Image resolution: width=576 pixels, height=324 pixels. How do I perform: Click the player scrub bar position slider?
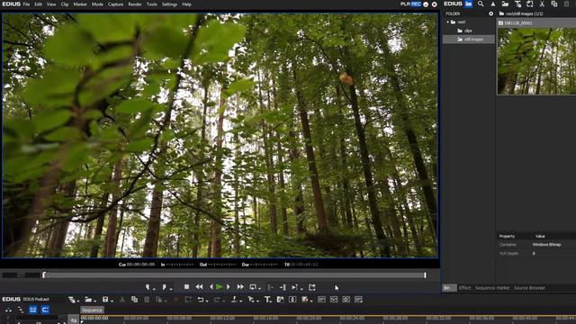[x=44, y=274]
